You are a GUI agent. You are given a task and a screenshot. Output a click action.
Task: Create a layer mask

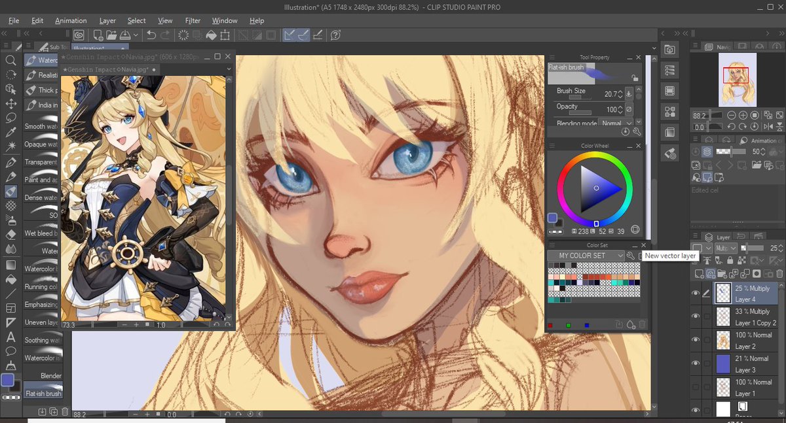tap(757, 273)
